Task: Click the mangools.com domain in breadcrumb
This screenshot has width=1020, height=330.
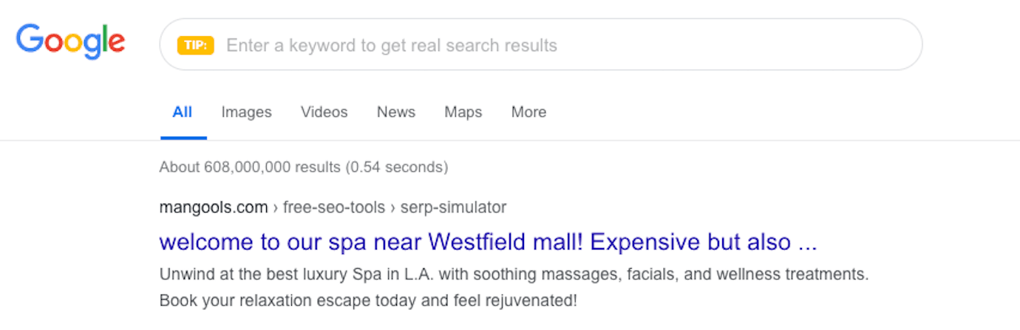Action: (x=214, y=207)
